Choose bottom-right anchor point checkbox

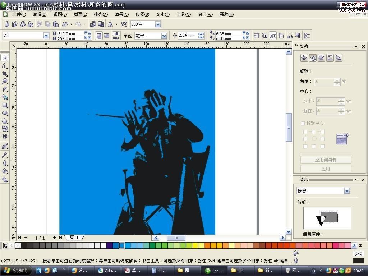[322, 147]
